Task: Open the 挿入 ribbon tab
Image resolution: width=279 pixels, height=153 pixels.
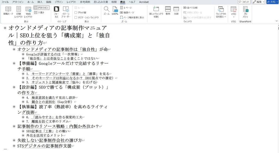Action: click(x=40, y=2)
